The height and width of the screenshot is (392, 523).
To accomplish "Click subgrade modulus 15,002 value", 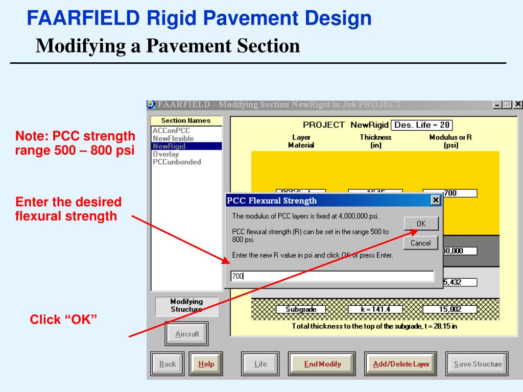I will 449,309.
